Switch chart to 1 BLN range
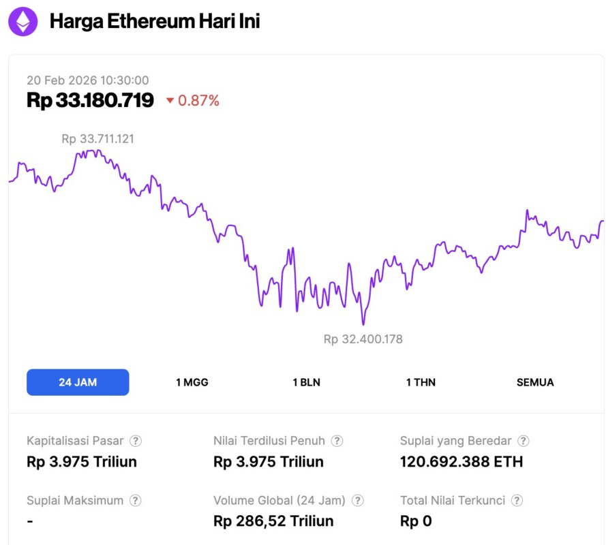Screen dimensions: 606x545 (306, 382)
